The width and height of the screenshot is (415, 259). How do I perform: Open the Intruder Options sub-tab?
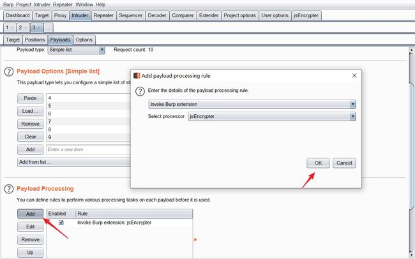point(84,40)
